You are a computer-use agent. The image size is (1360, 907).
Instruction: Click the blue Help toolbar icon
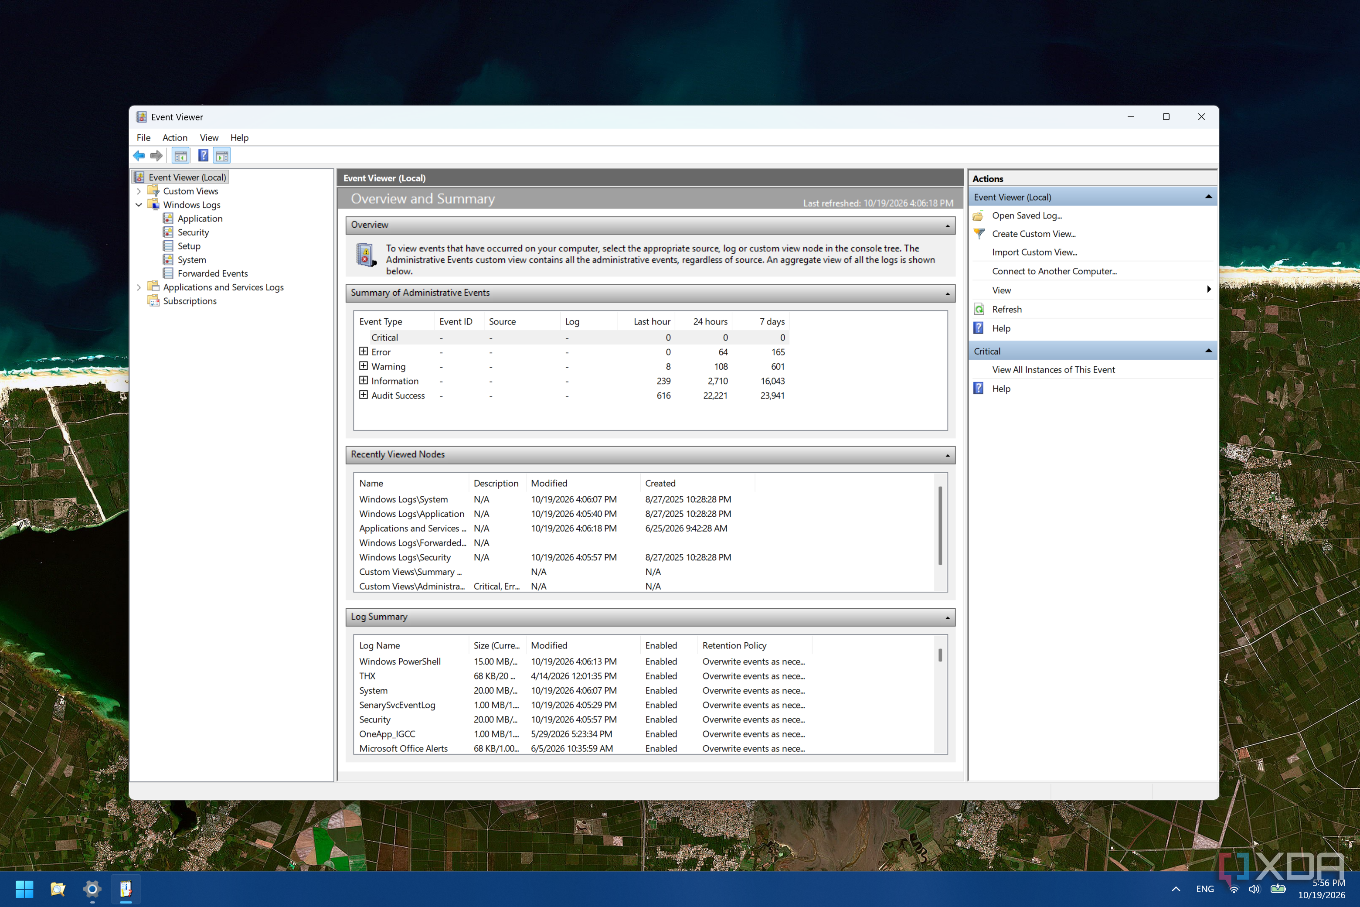[x=203, y=156]
